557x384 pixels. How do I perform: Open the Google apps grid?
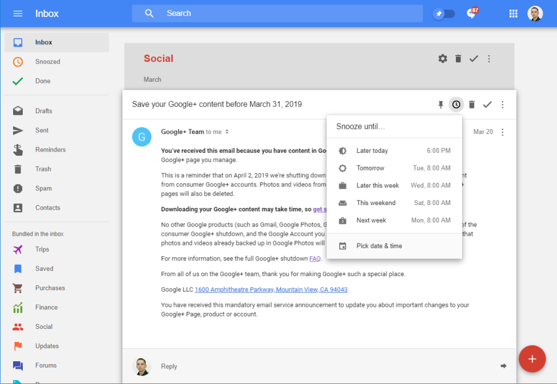[513, 13]
